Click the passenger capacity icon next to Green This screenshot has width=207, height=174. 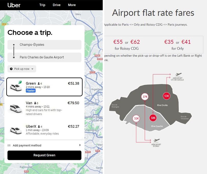(x=38, y=83)
